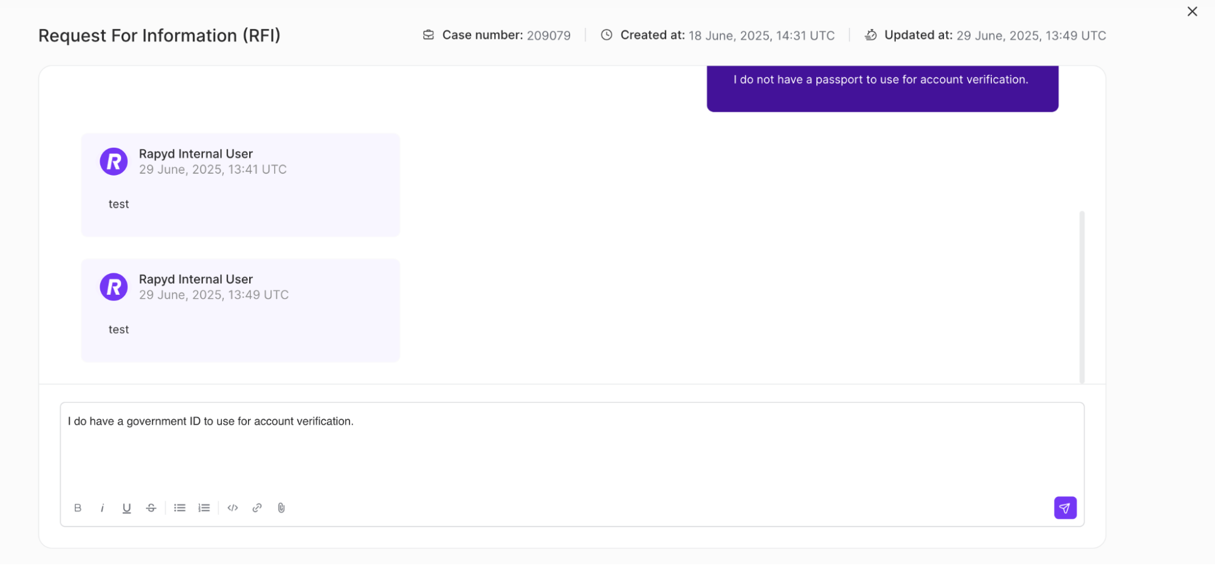The width and height of the screenshot is (1215, 565).
Task: Click the Rapyd avatar on the 13:49 message
Action: click(114, 286)
